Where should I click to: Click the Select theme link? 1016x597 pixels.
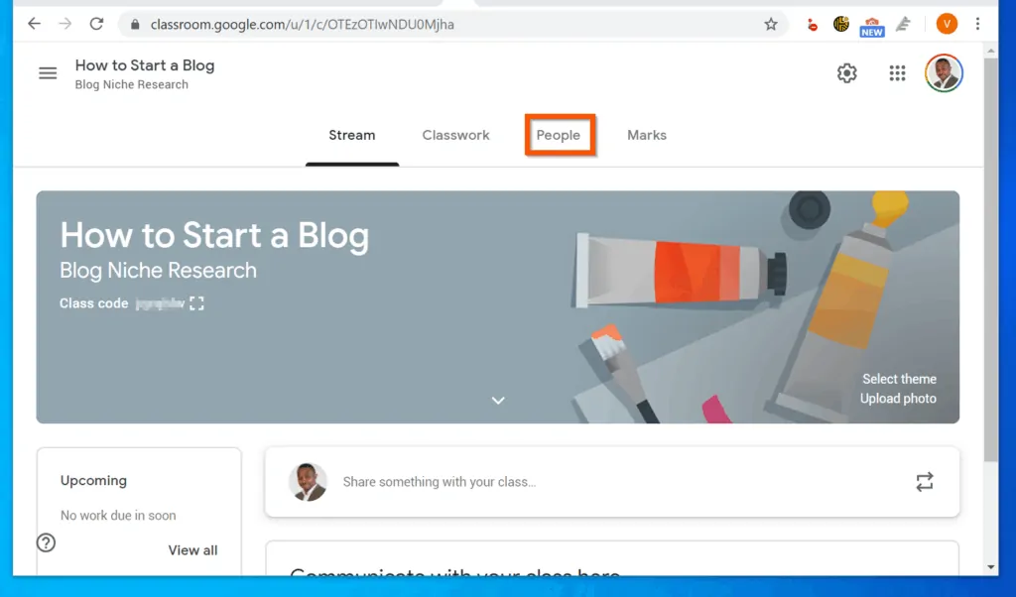[900, 379]
